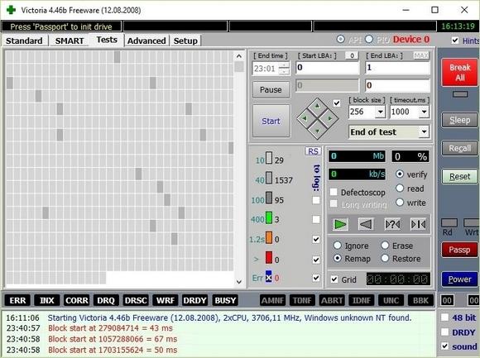Click the red slow-block color swatch
This screenshot has width=480, height=358.
point(269,257)
